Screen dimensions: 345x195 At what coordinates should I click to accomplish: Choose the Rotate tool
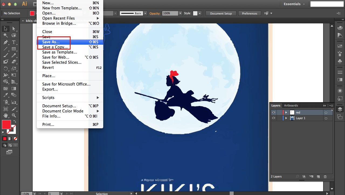6,69
